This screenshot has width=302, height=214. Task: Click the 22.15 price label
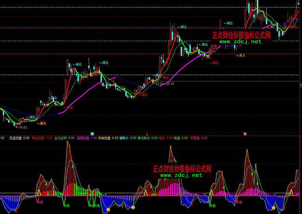tap(170, 84)
